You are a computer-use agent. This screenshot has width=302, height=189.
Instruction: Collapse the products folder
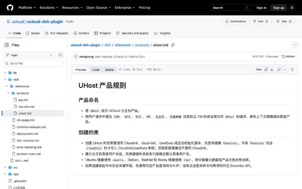pyautogui.click(x=8, y=93)
